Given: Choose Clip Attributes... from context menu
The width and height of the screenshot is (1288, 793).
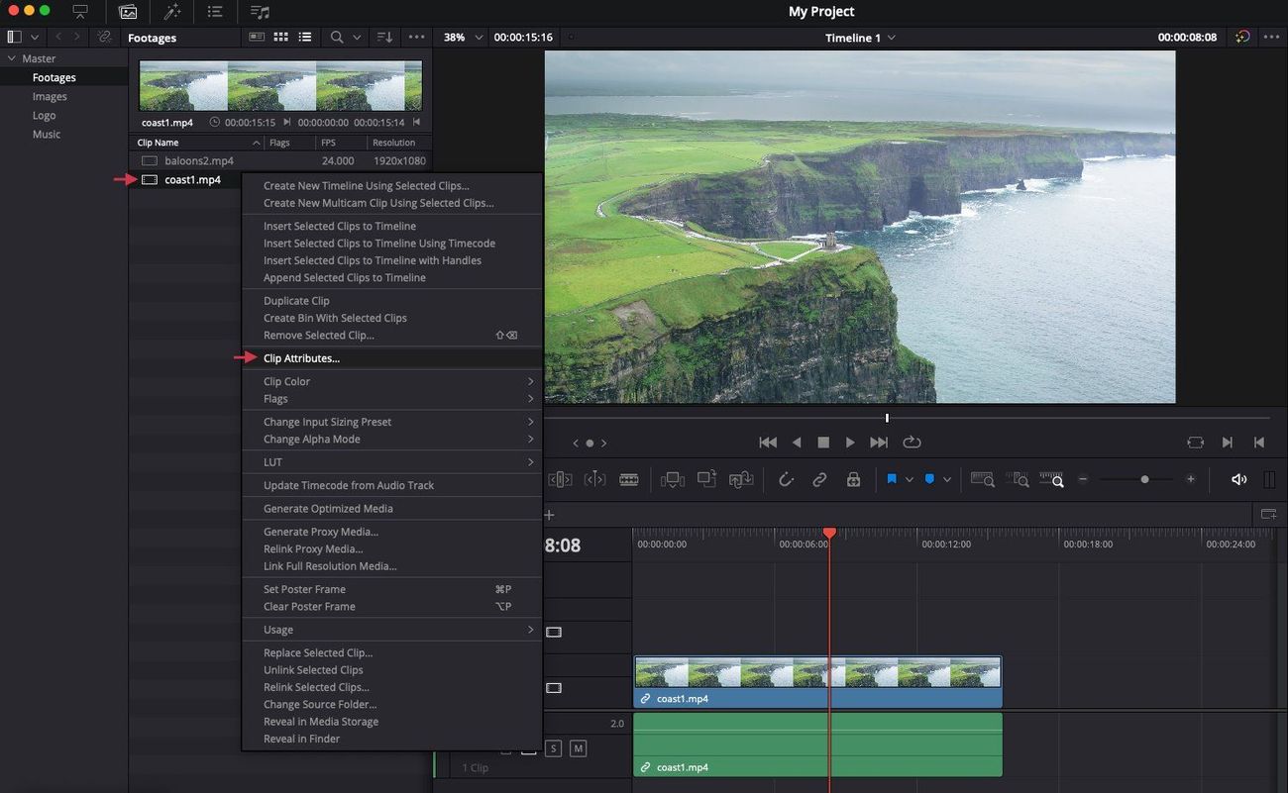Looking at the screenshot, I should (301, 358).
